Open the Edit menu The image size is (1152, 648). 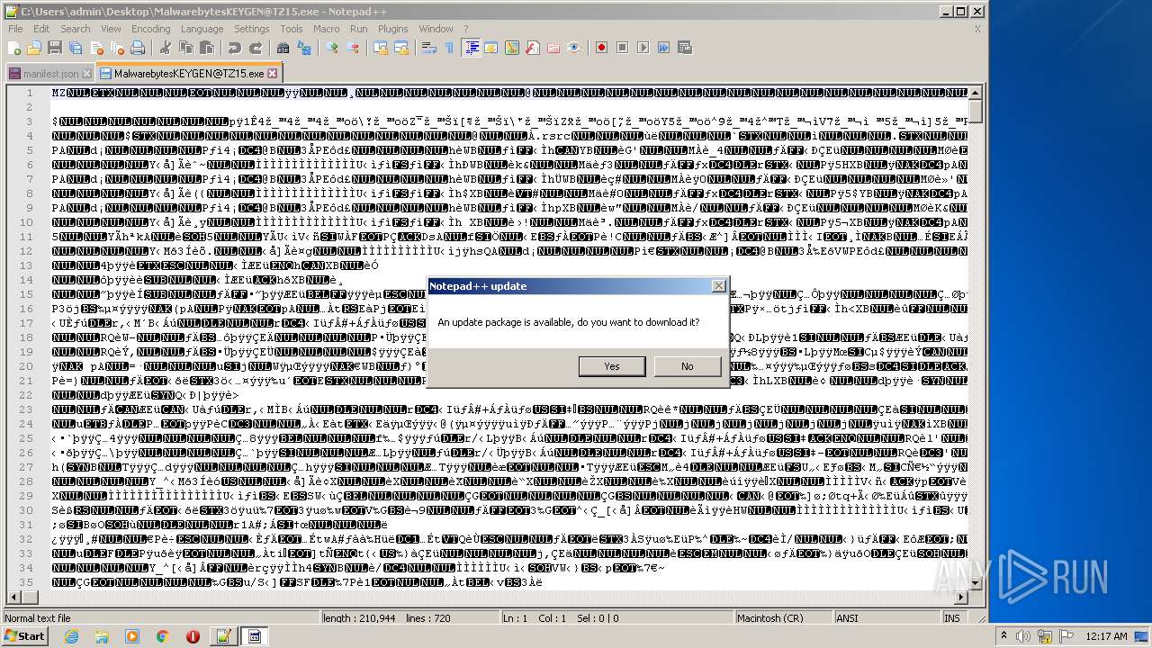[x=41, y=29]
